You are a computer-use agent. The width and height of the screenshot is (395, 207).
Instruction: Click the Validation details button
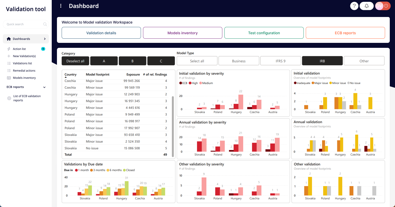[x=101, y=33]
